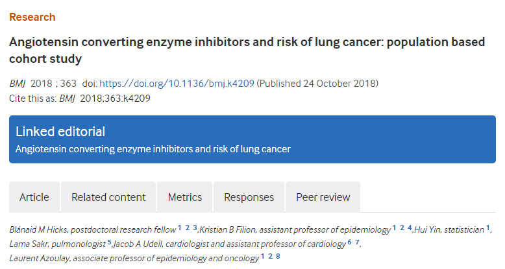Open the linked editorial article title
This screenshot has width=505, height=269.
point(153,149)
